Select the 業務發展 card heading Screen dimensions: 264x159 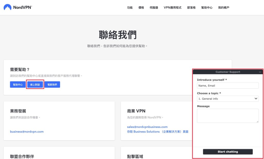(x=18, y=111)
